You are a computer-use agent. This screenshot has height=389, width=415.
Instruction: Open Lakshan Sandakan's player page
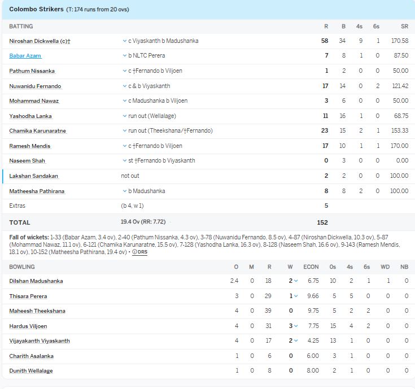point(34,176)
